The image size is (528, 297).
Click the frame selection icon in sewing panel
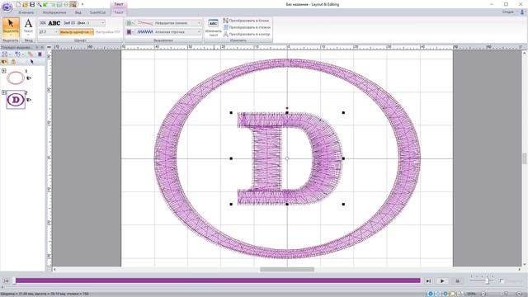(x=4, y=54)
